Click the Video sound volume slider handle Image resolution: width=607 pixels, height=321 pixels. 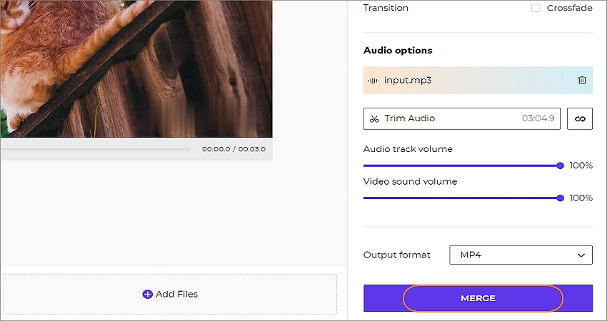coord(560,198)
